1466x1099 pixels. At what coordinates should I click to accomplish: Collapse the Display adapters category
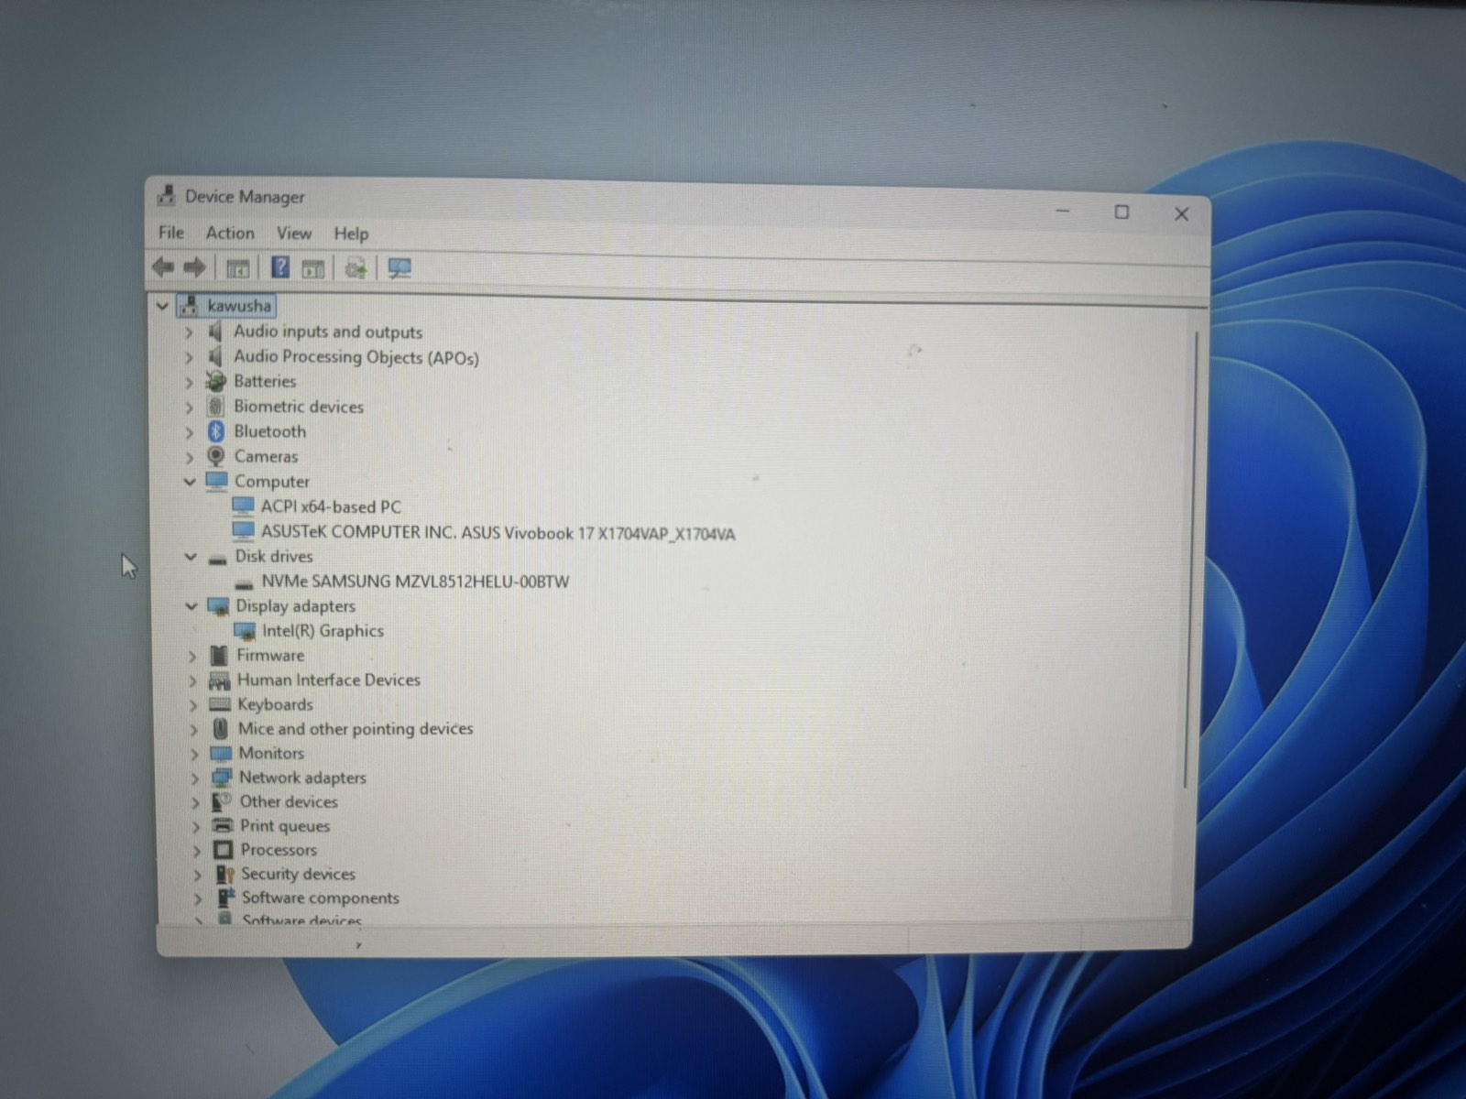click(x=191, y=605)
